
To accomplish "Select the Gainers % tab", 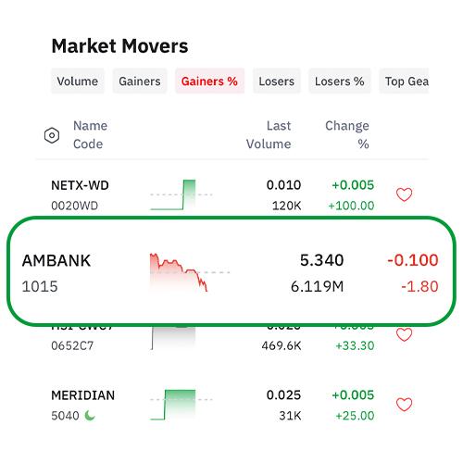I will (209, 81).
